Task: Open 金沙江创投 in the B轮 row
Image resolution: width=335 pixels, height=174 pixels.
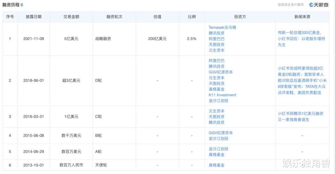Action: [218, 139]
